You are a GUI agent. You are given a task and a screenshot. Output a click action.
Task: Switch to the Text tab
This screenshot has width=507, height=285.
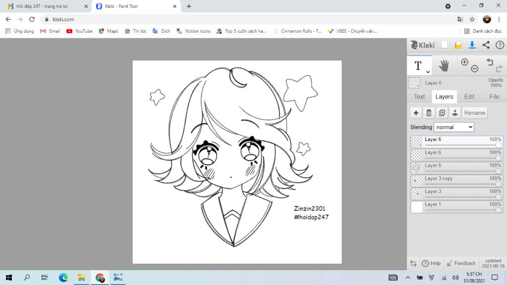(x=419, y=96)
